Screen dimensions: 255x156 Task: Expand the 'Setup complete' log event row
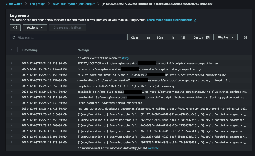click(12, 103)
